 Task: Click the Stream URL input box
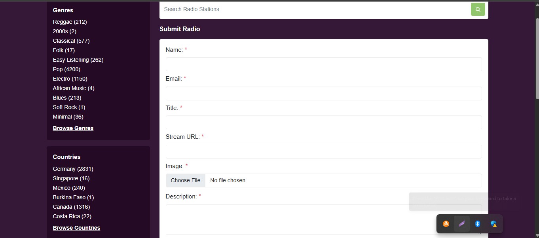323,151
